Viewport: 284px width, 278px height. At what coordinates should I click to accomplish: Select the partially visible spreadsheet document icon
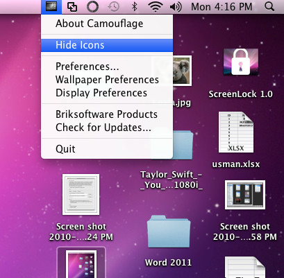[x=245, y=268]
